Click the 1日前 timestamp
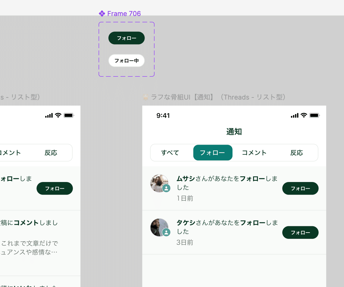 [x=185, y=198]
